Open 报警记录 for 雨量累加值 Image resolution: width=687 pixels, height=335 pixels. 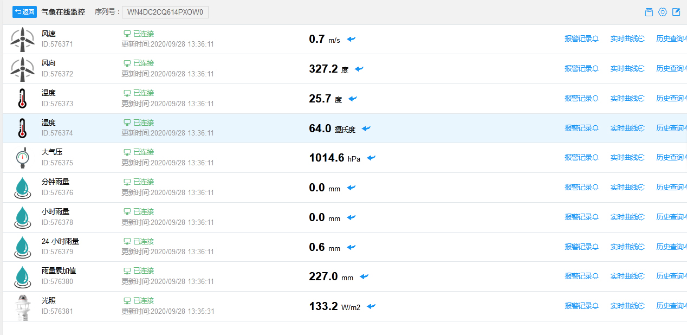coord(581,276)
